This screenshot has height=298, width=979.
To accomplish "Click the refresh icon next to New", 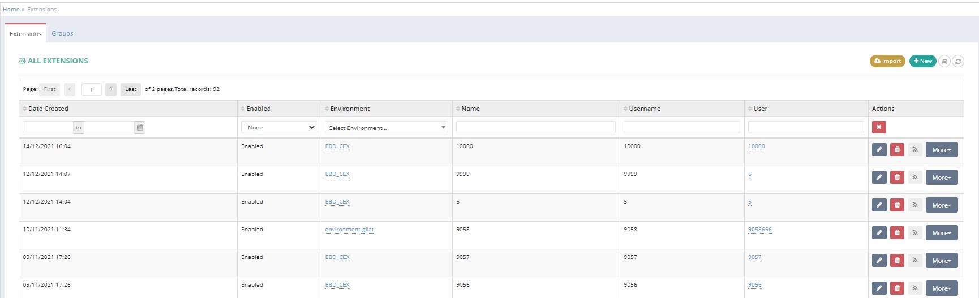I will (958, 61).
